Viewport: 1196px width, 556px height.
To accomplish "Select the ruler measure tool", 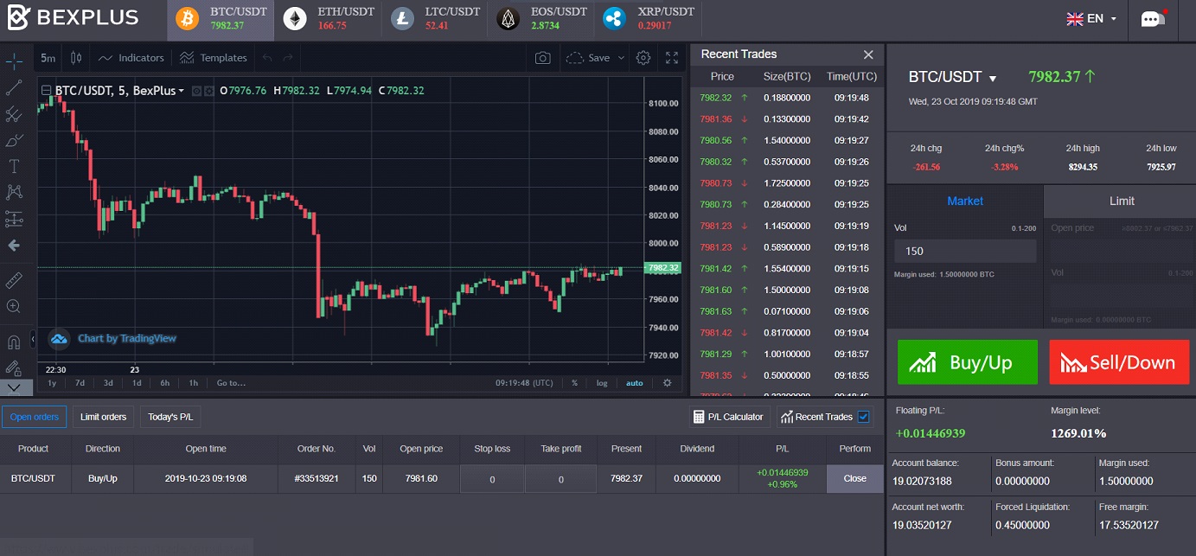I will [x=14, y=280].
